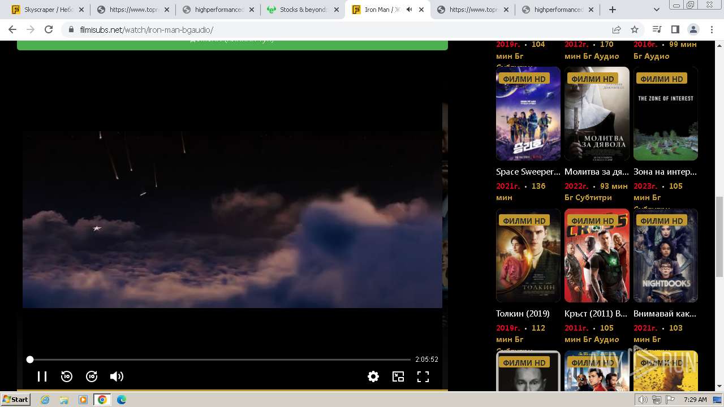The width and height of the screenshot is (724, 407).
Task: Open the Chrome profile avatar
Action: (x=693, y=29)
